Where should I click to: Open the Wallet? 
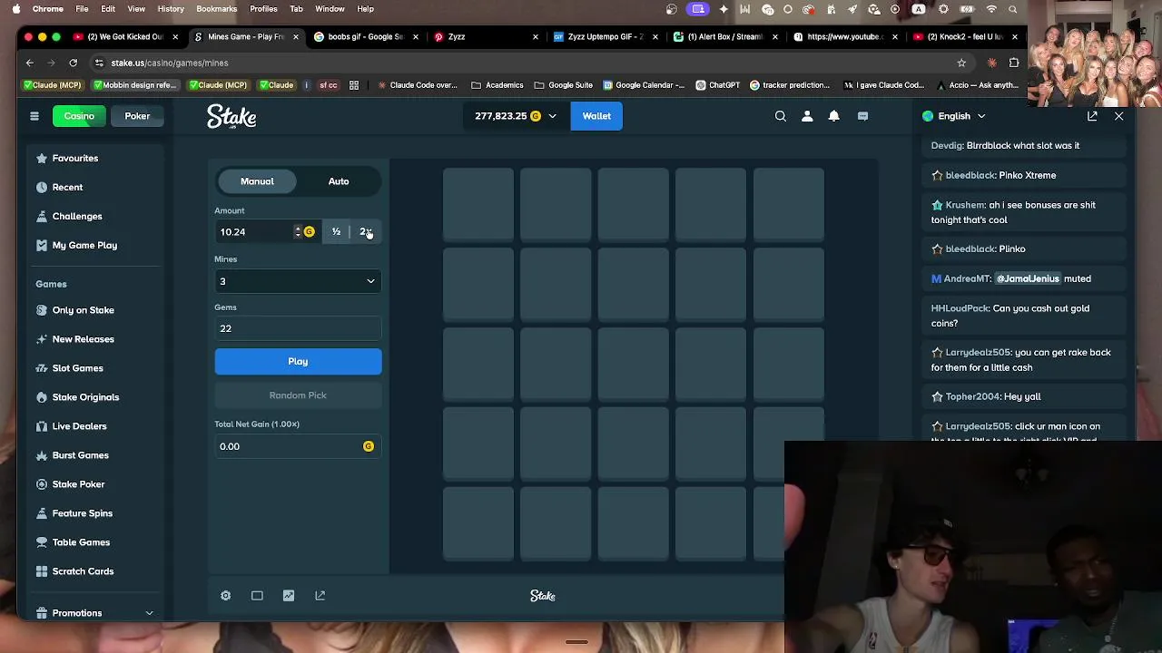click(596, 116)
